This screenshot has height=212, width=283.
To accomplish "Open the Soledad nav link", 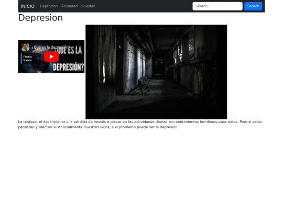I will (88, 6).
